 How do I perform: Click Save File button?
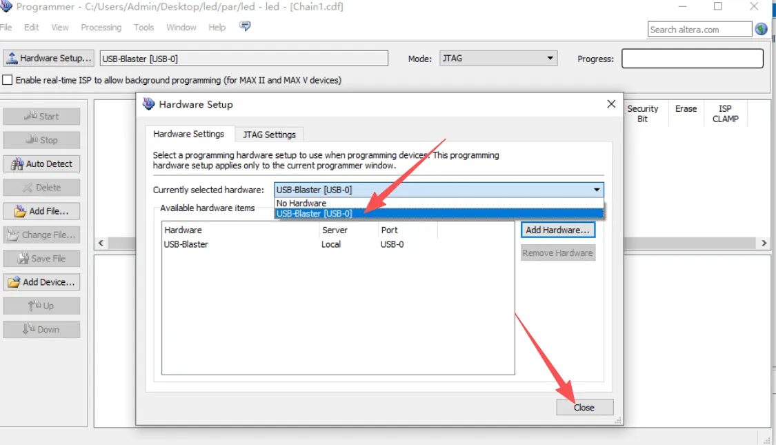pyautogui.click(x=41, y=259)
